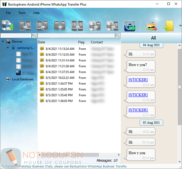182x169 pixels.
Task: Open the File menu
Action: coord(8,13)
